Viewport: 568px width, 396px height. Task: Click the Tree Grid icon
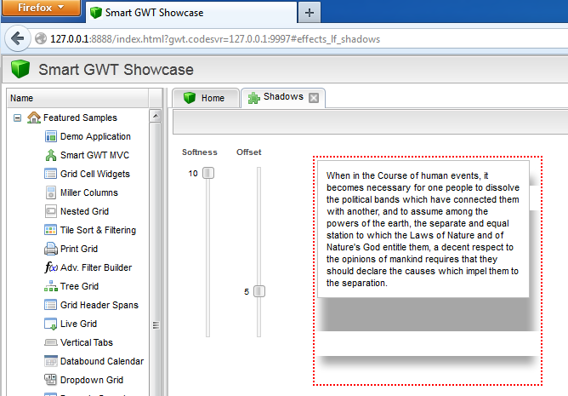[51, 286]
